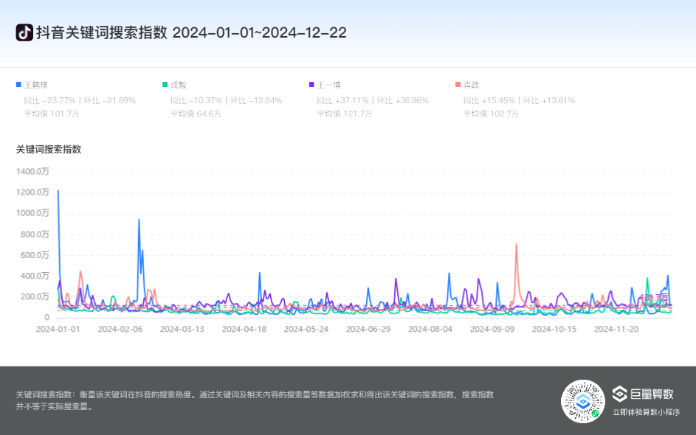This screenshot has width=696, height=435.
Task: Click the blue 王鹤棣 spike reaching about 950万
Action: click(x=139, y=220)
